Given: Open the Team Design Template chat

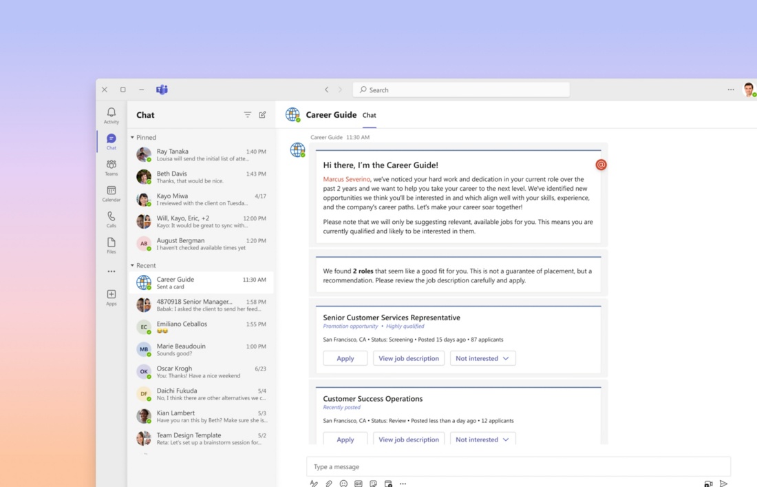Looking at the screenshot, I should pos(202,438).
